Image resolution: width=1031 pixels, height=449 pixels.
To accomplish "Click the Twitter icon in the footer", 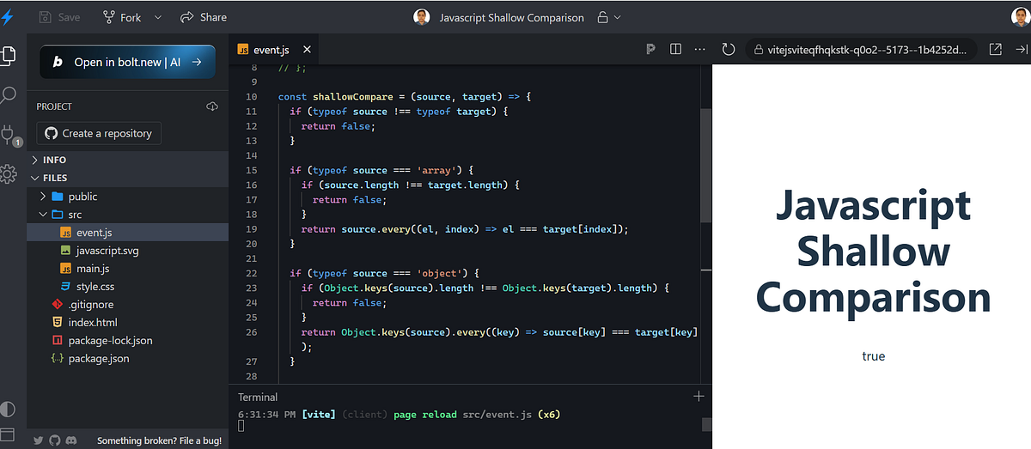I will [x=39, y=440].
